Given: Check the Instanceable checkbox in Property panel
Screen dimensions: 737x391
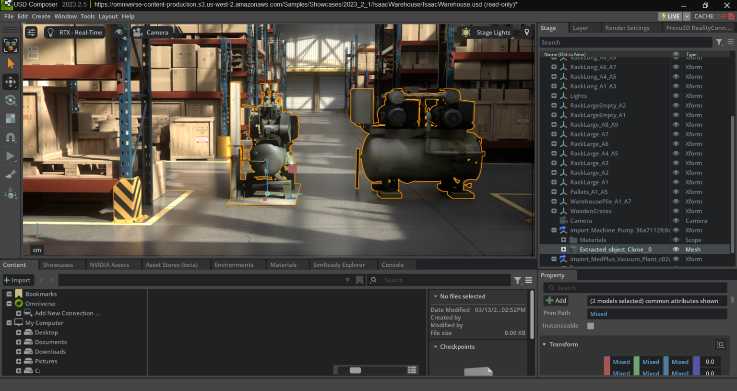Looking at the screenshot, I should 591,325.
